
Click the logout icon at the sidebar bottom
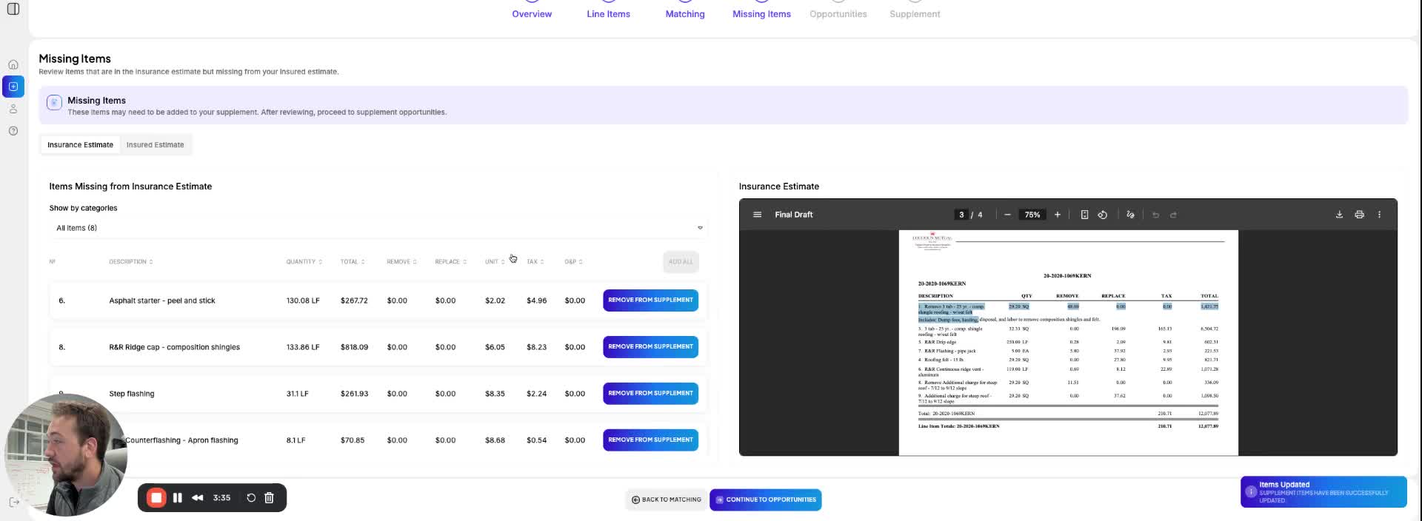pos(13,502)
